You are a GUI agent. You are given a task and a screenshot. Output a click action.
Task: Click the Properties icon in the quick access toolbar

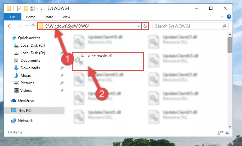(x=19, y=8)
